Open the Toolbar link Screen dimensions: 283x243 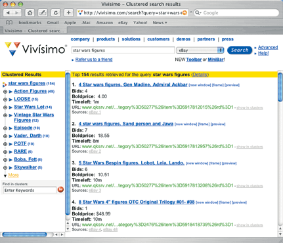(194, 60)
